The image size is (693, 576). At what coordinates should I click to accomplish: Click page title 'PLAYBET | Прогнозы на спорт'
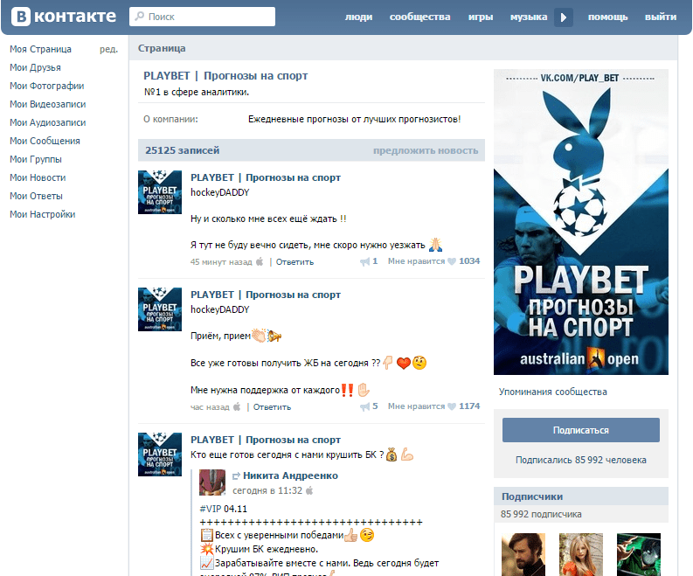pos(225,76)
